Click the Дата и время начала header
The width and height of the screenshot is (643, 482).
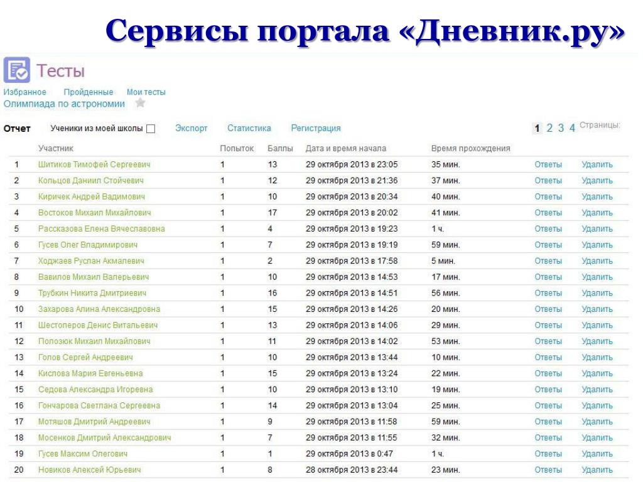[x=346, y=148]
